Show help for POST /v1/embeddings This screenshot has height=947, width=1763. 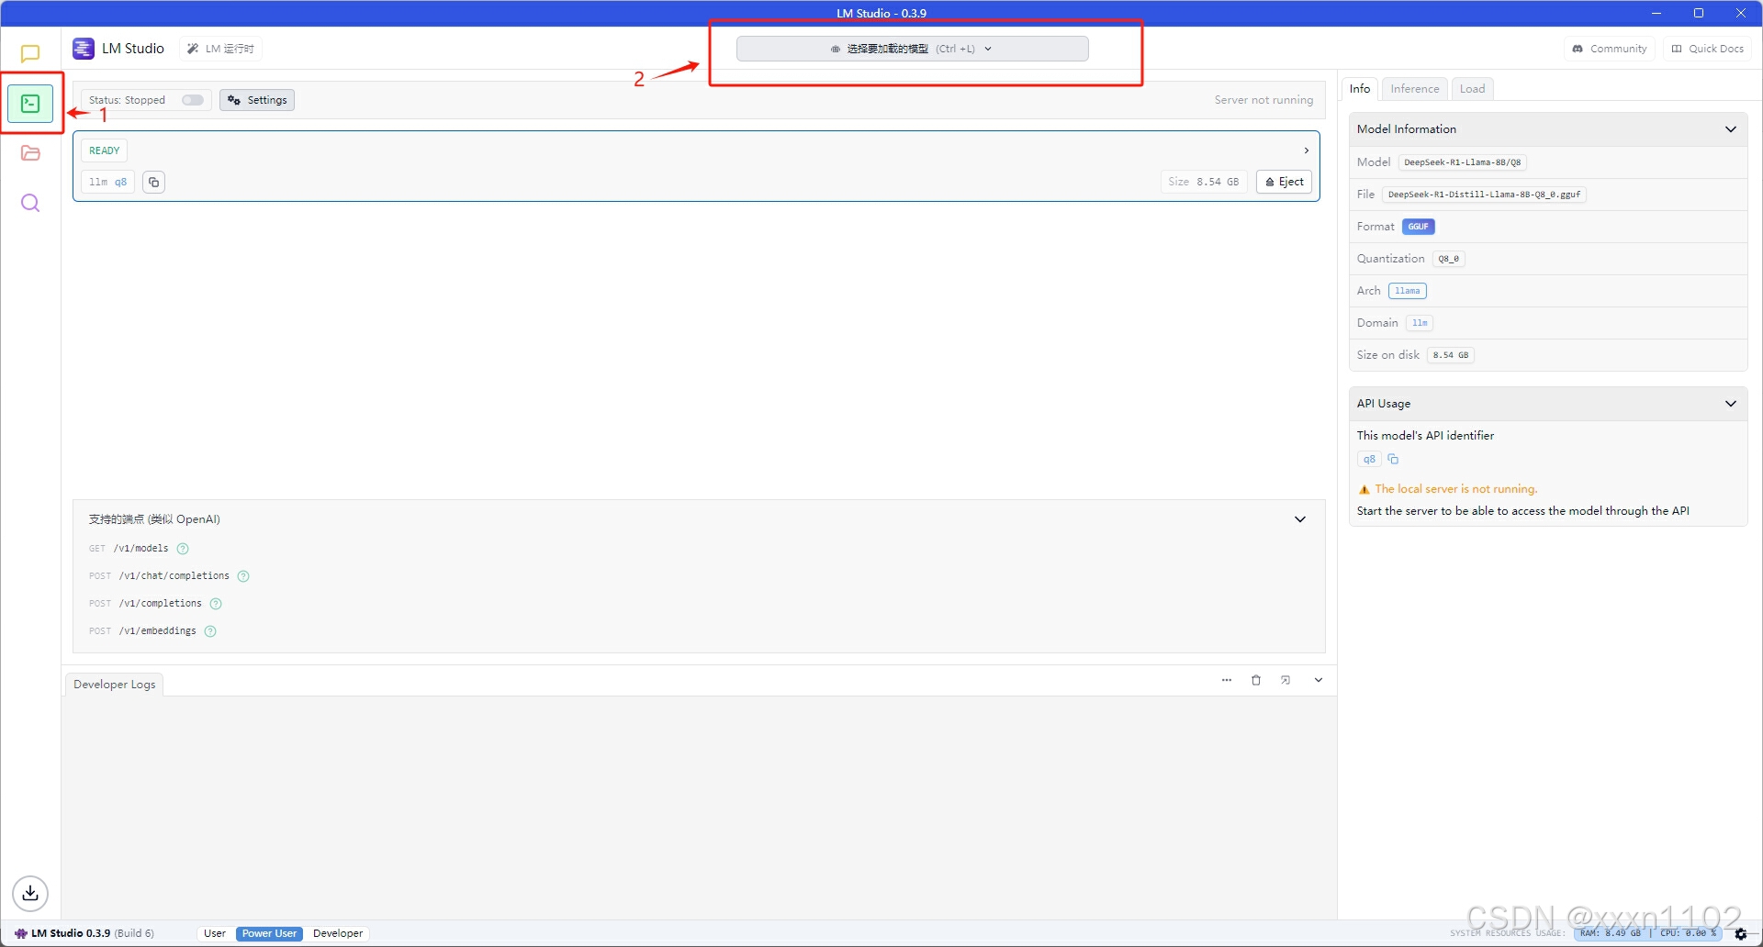pos(210,631)
